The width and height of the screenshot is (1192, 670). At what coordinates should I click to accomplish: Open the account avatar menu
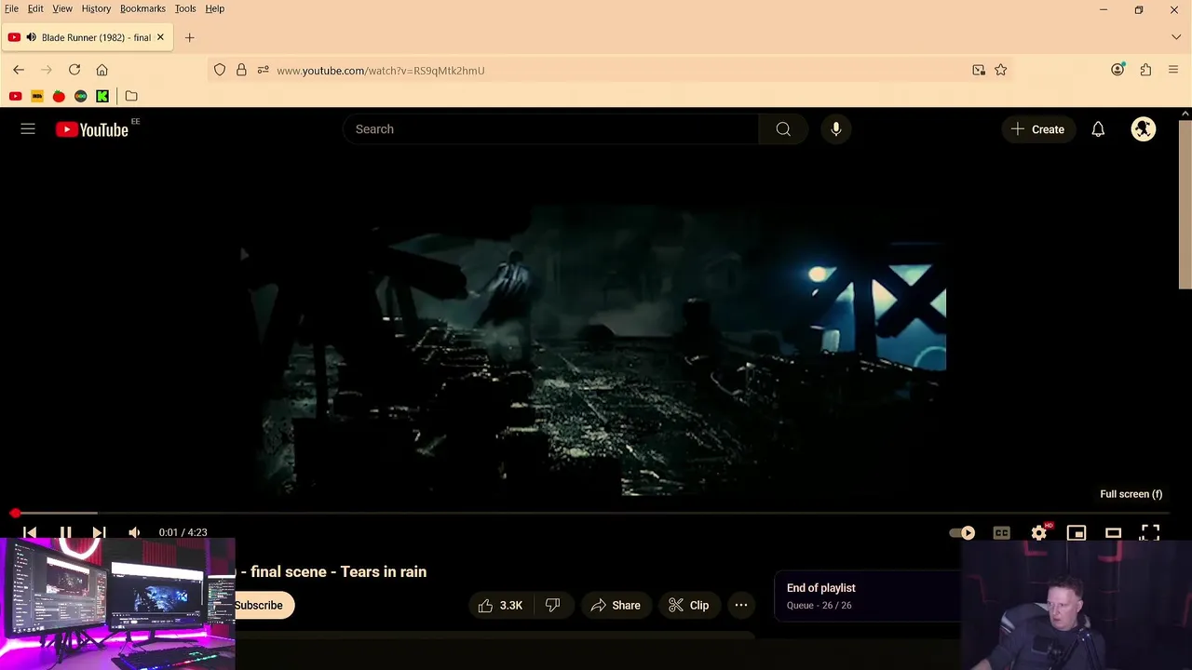click(x=1144, y=129)
